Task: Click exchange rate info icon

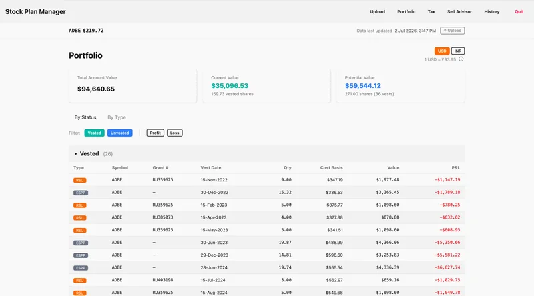Action: point(461,59)
